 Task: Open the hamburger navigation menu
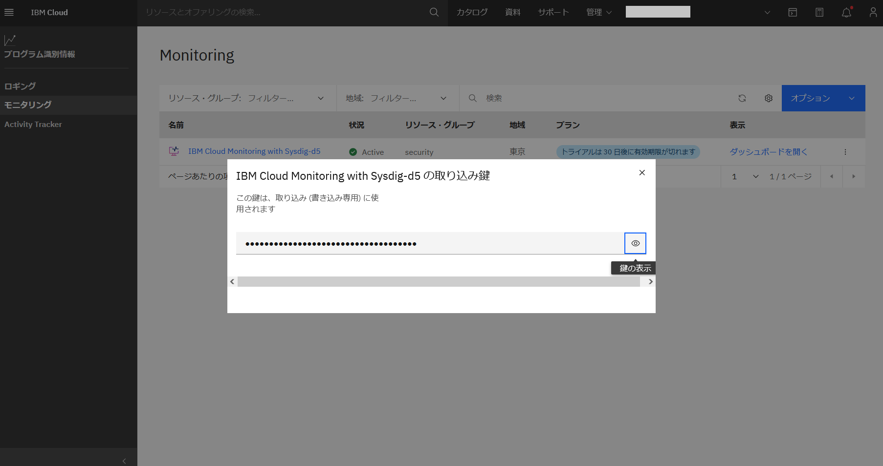pos(9,12)
